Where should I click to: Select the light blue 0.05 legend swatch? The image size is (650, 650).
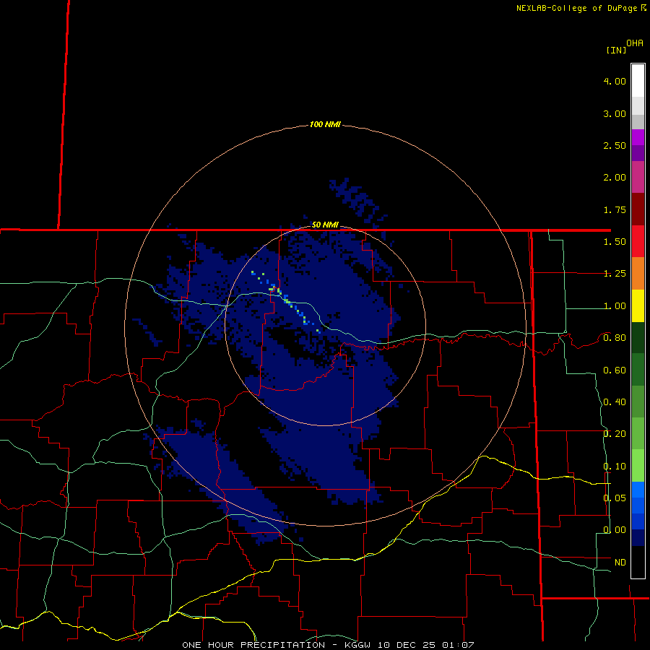[x=638, y=490]
